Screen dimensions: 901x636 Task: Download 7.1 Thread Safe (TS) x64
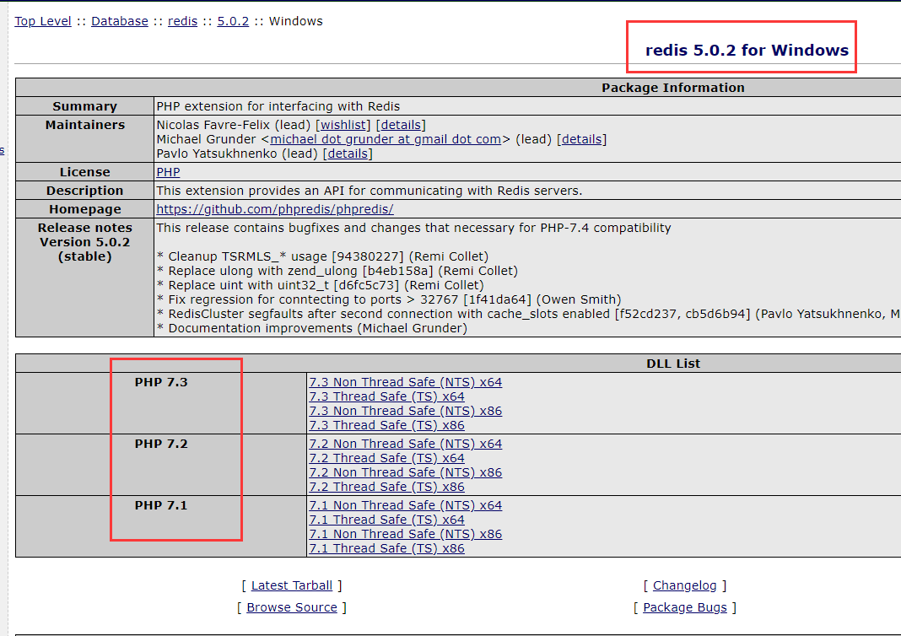[386, 520]
